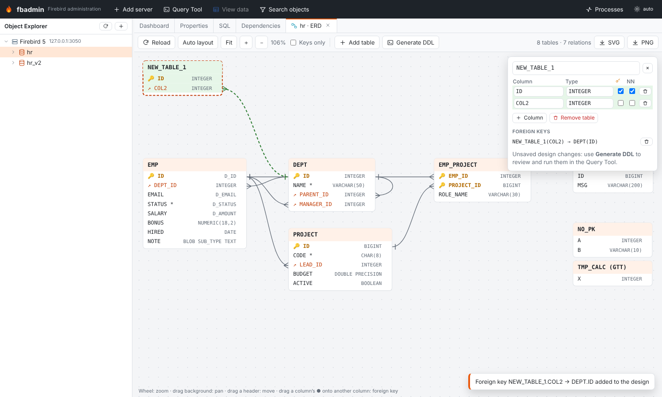The image size is (662, 397).
Task: Export the diagram as SVG
Action: (x=609, y=42)
